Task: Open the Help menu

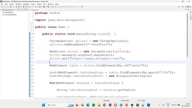Action: [57, 4]
